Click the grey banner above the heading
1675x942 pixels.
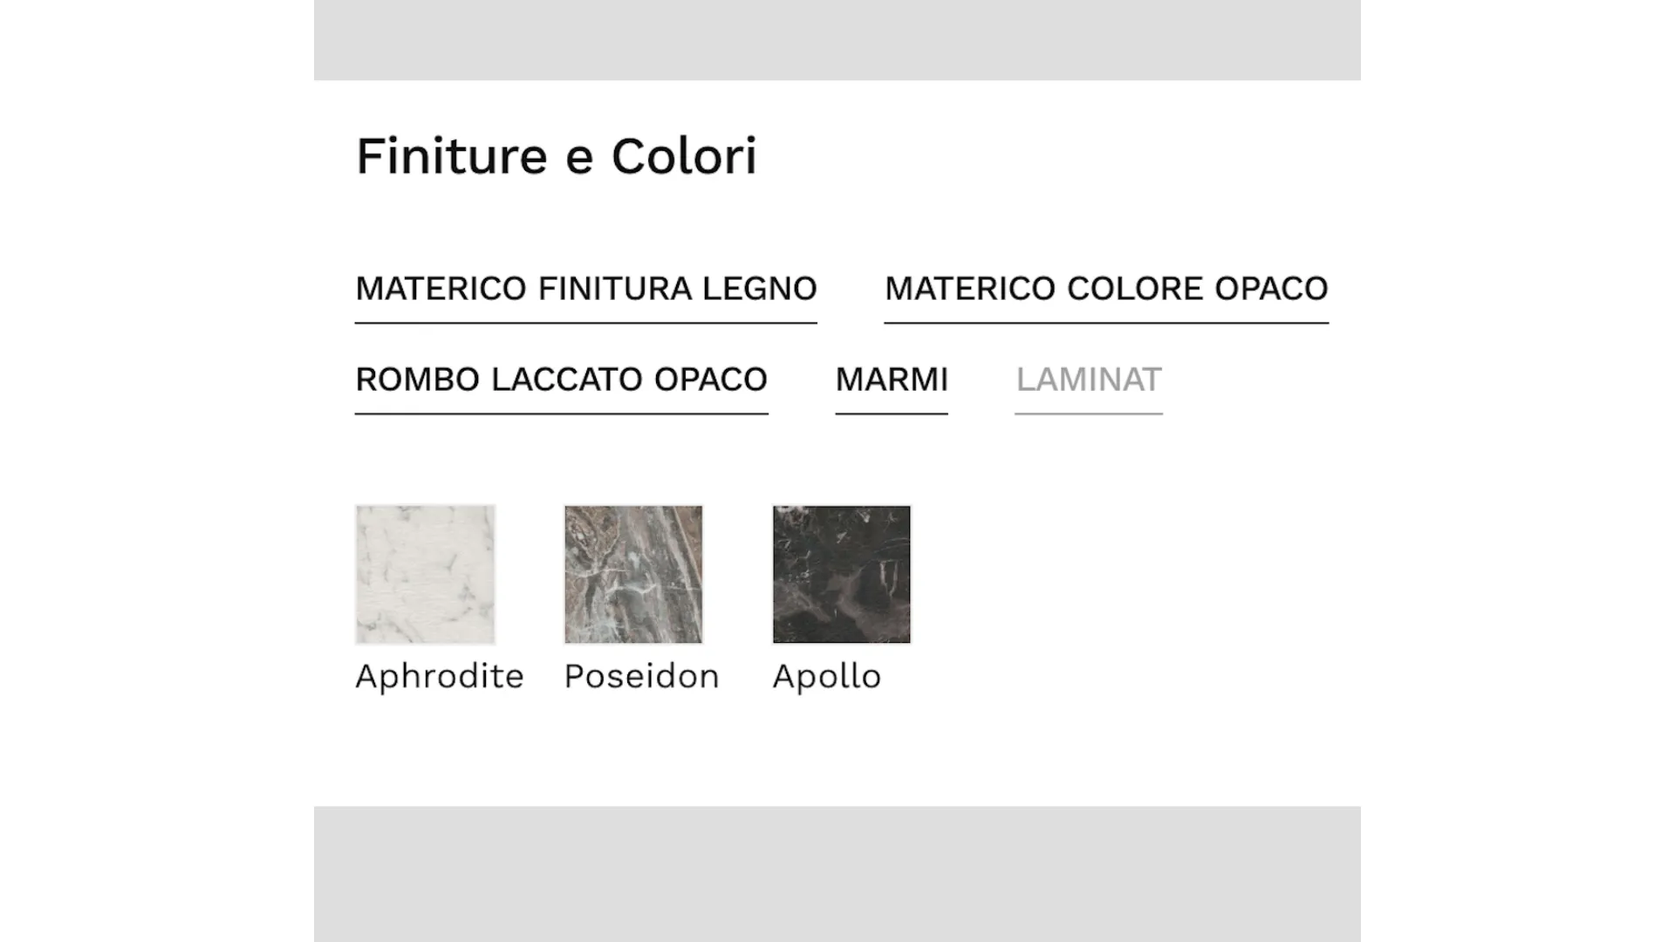coord(837,40)
